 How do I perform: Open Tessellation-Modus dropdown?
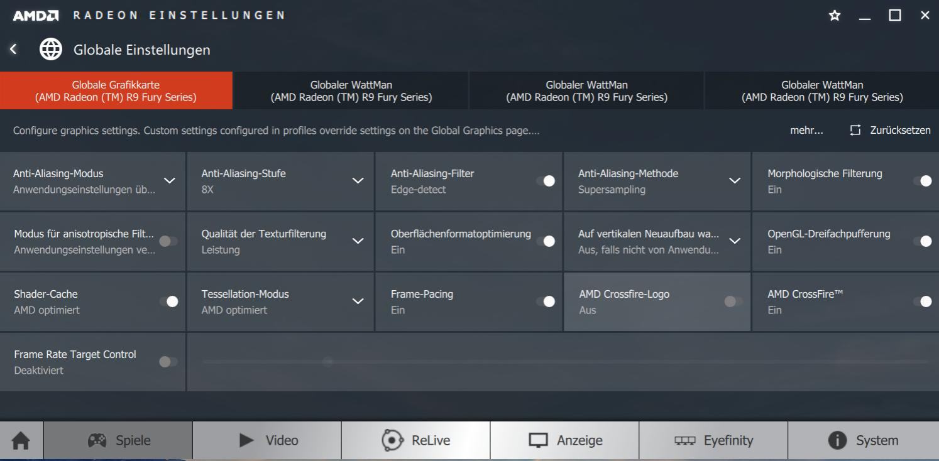tap(358, 301)
